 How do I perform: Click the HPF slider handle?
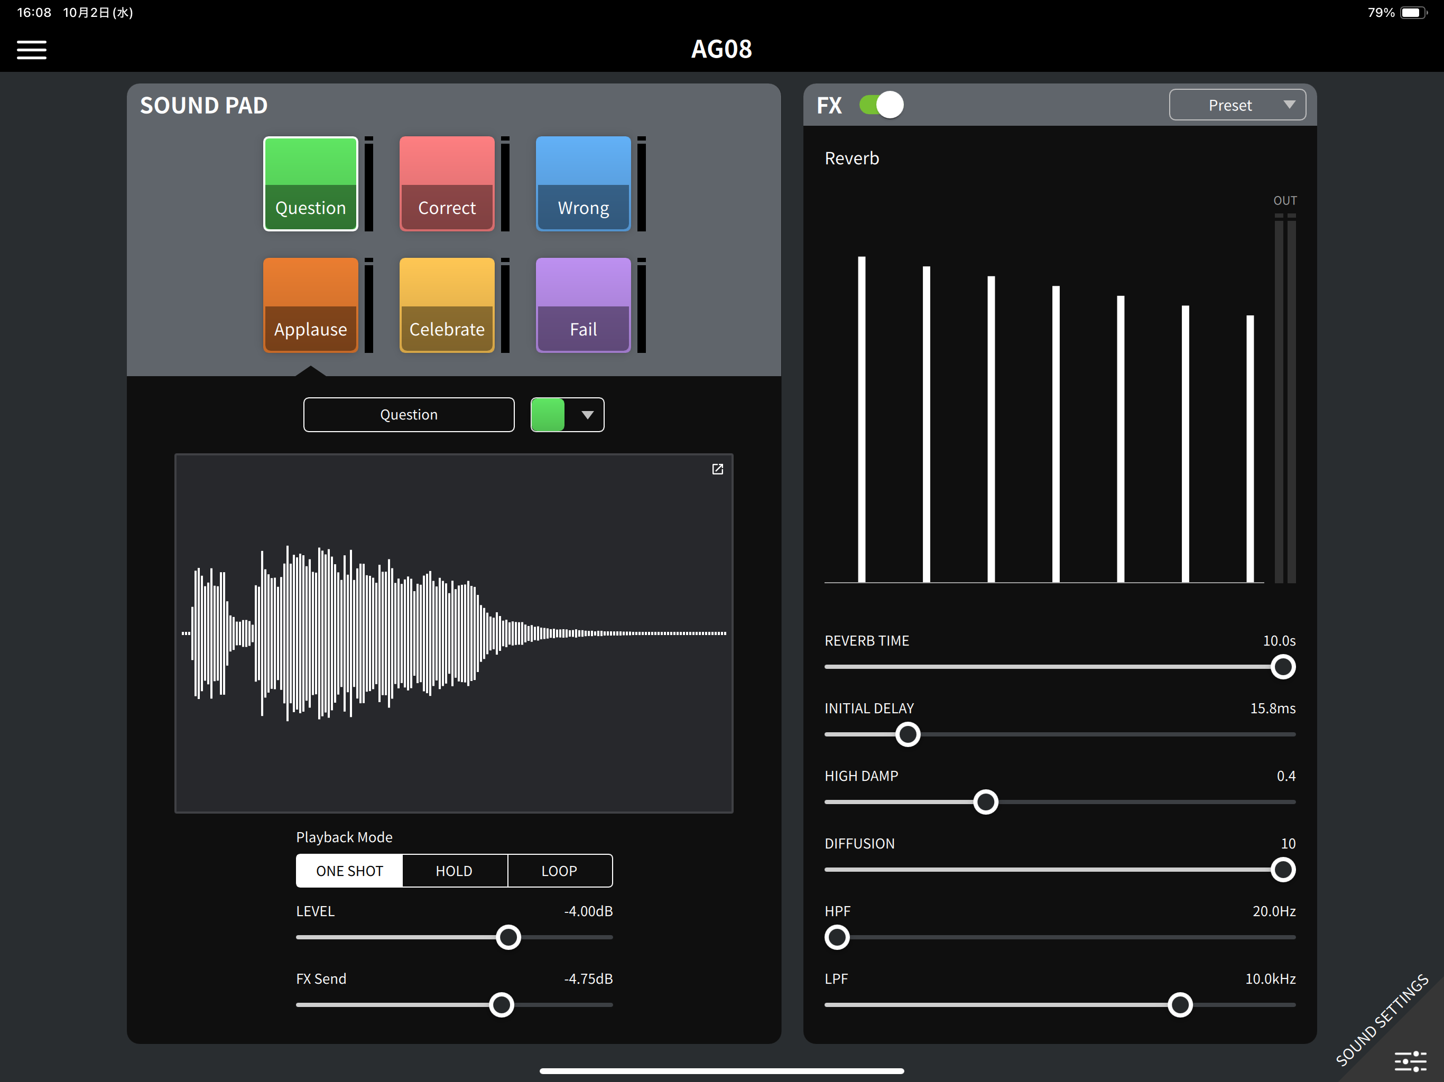837,937
